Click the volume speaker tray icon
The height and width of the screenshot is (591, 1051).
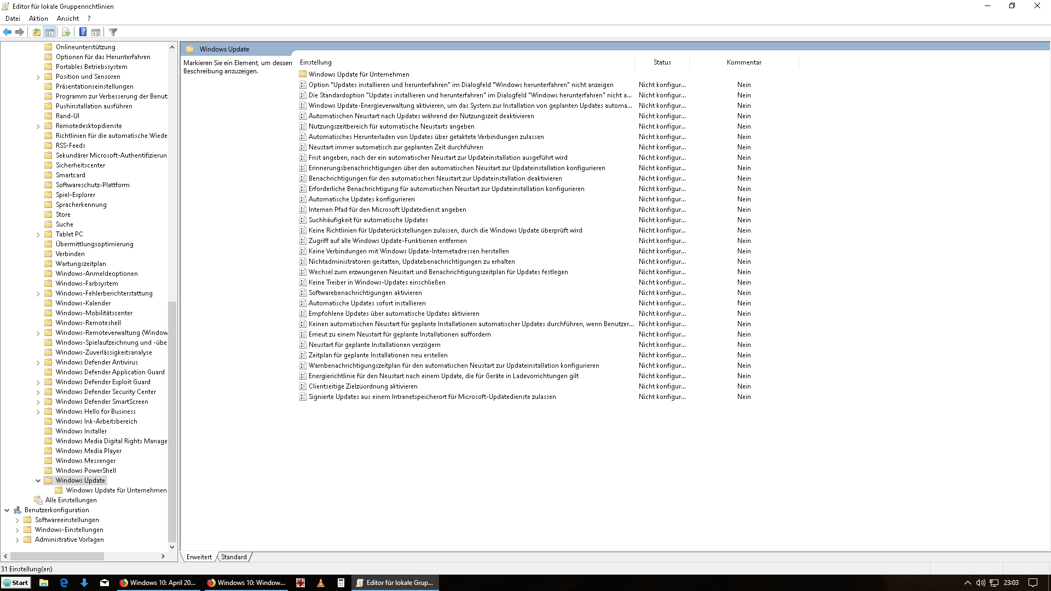(x=980, y=583)
